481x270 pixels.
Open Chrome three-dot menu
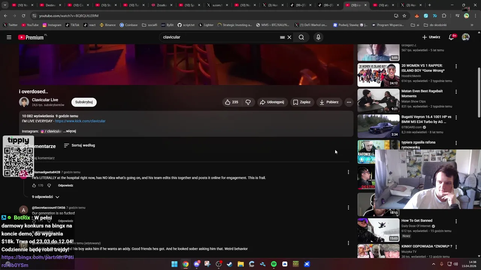click(x=475, y=16)
